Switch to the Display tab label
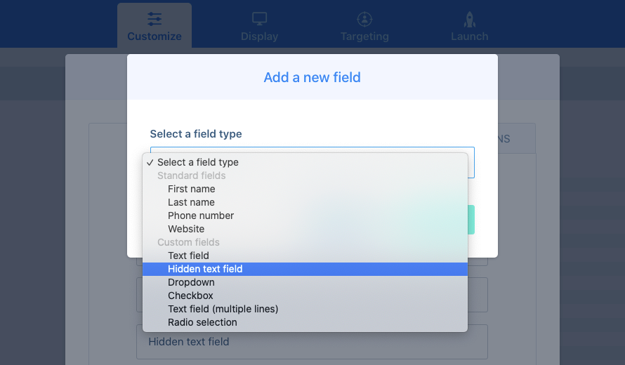This screenshot has width=625, height=365. tap(260, 36)
